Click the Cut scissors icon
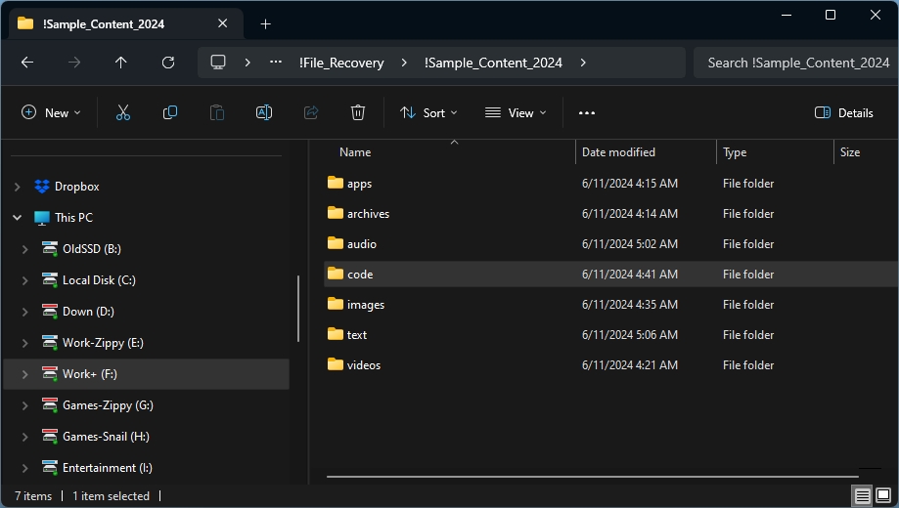 [123, 112]
